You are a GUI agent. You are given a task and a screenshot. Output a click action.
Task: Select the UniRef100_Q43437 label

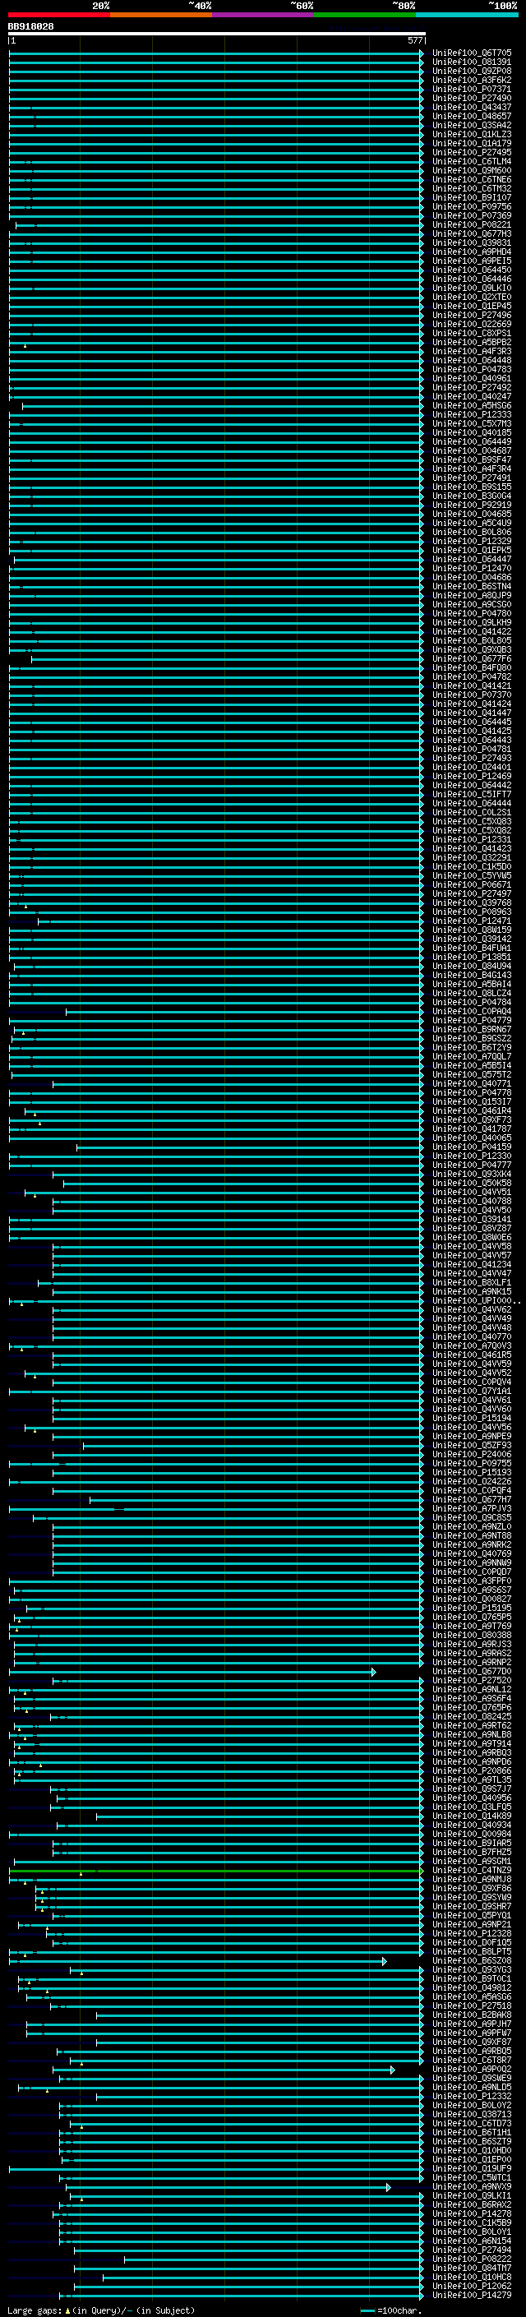tap(472, 107)
